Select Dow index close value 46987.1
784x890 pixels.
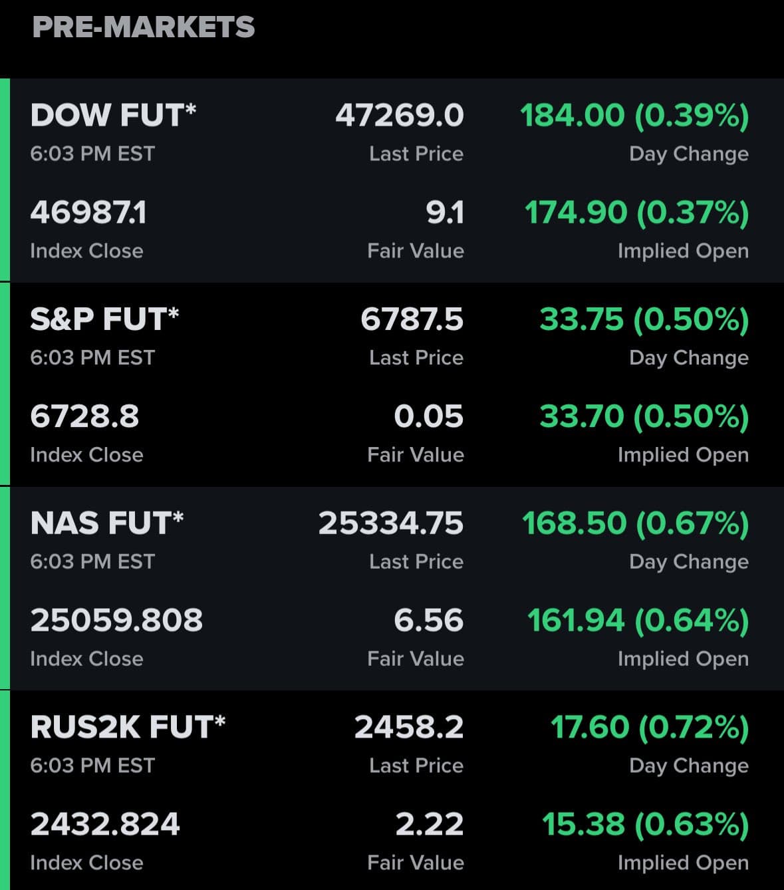pyautogui.click(x=88, y=213)
